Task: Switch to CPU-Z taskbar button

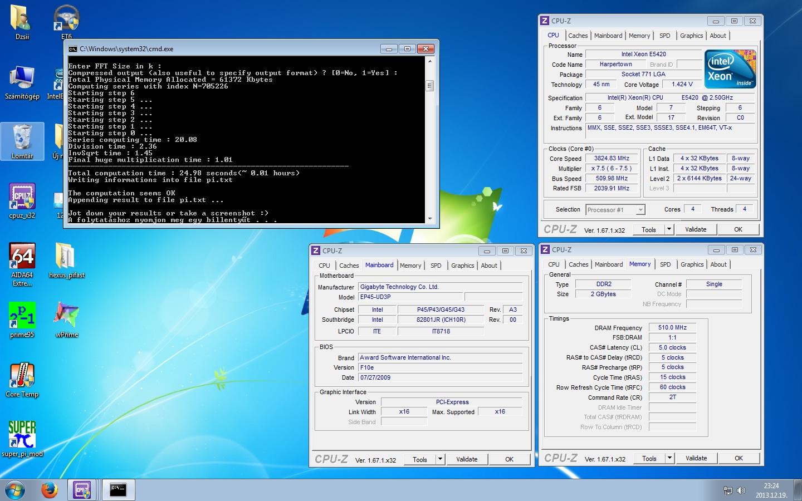Action: click(83, 489)
